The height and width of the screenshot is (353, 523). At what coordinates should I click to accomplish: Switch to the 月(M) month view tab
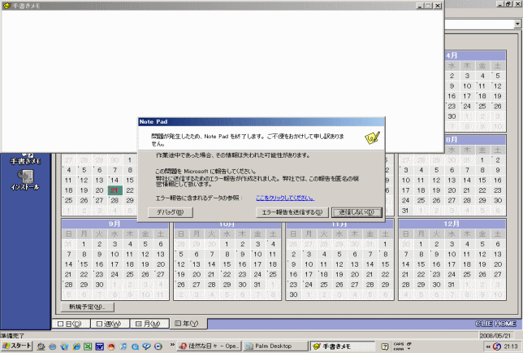(149, 324)
